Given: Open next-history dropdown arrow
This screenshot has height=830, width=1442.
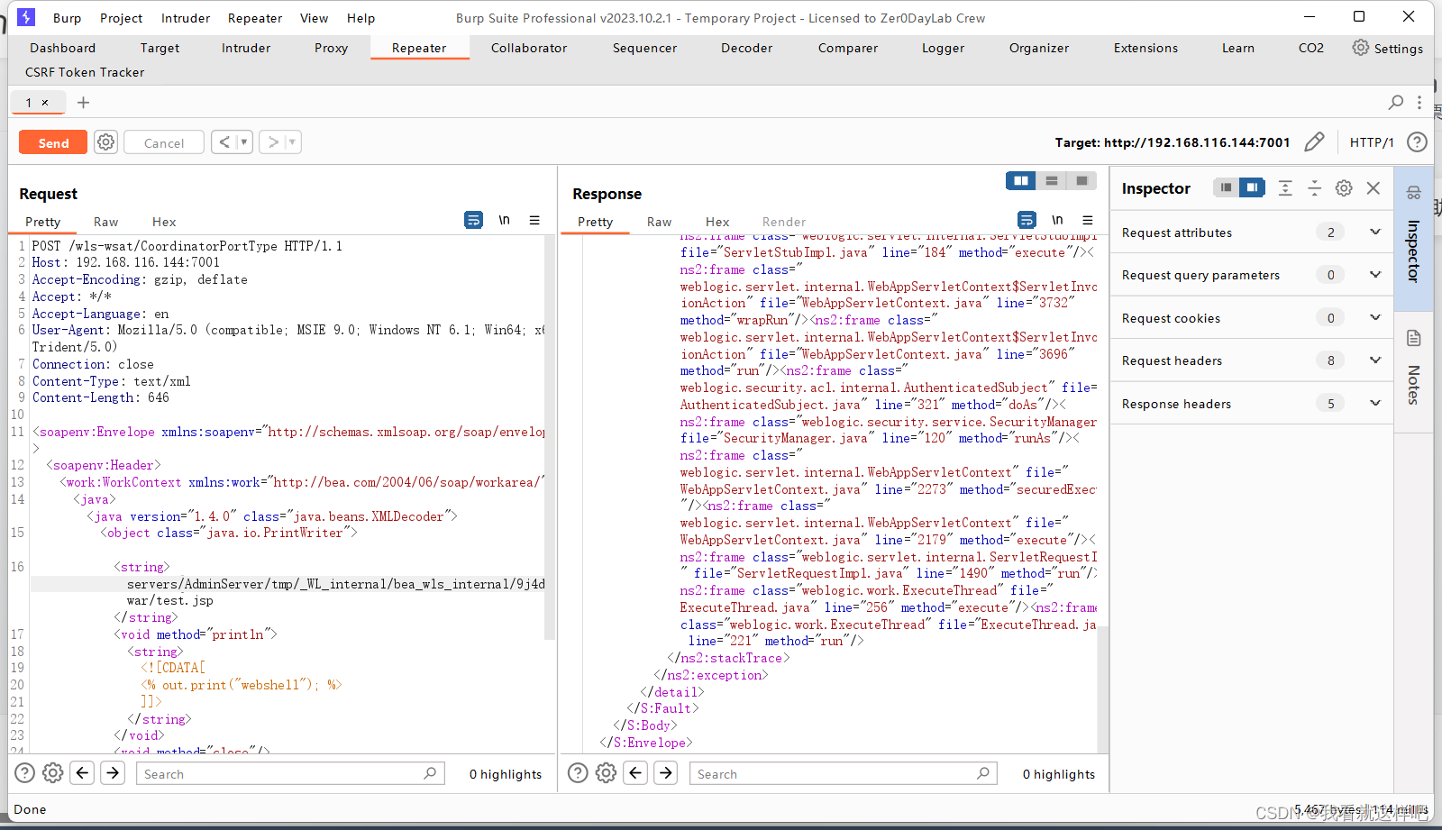Looking at the screenshot, I should coord(293,142).
